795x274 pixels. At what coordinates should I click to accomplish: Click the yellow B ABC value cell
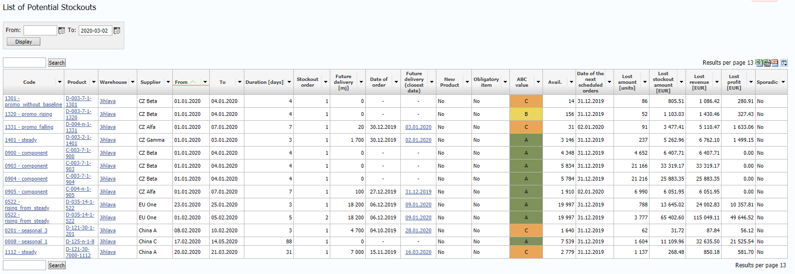tap(526, 114)
